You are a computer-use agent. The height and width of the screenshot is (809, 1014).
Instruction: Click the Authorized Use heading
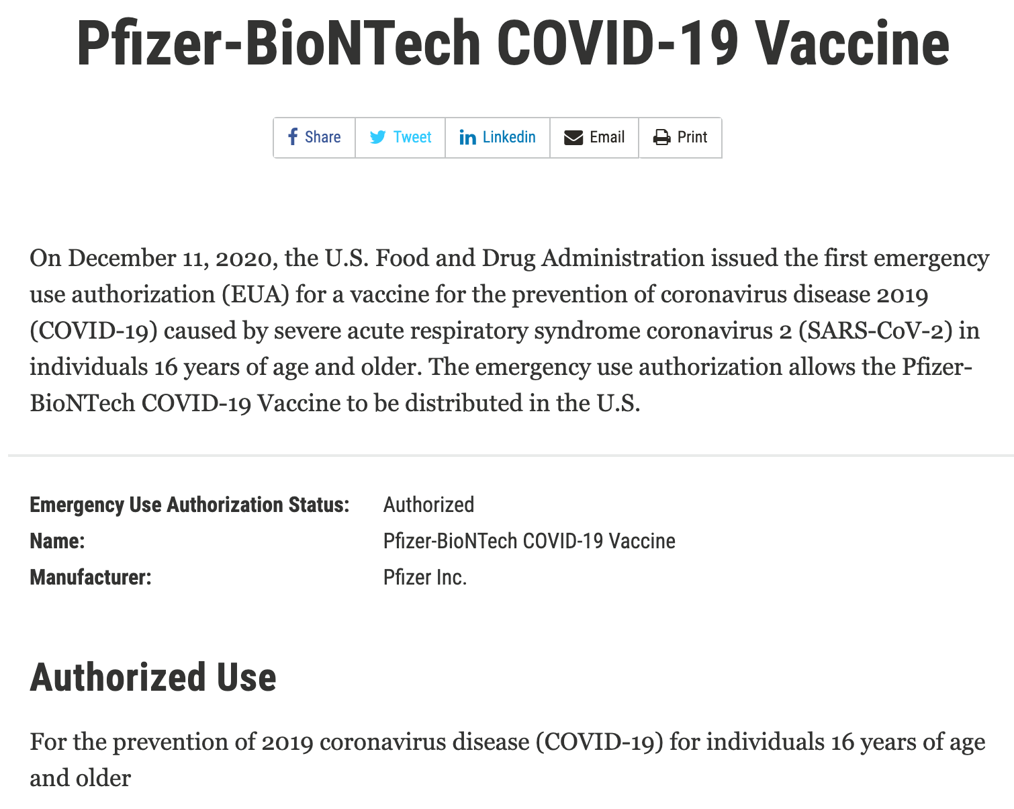(x=153, y=677)
